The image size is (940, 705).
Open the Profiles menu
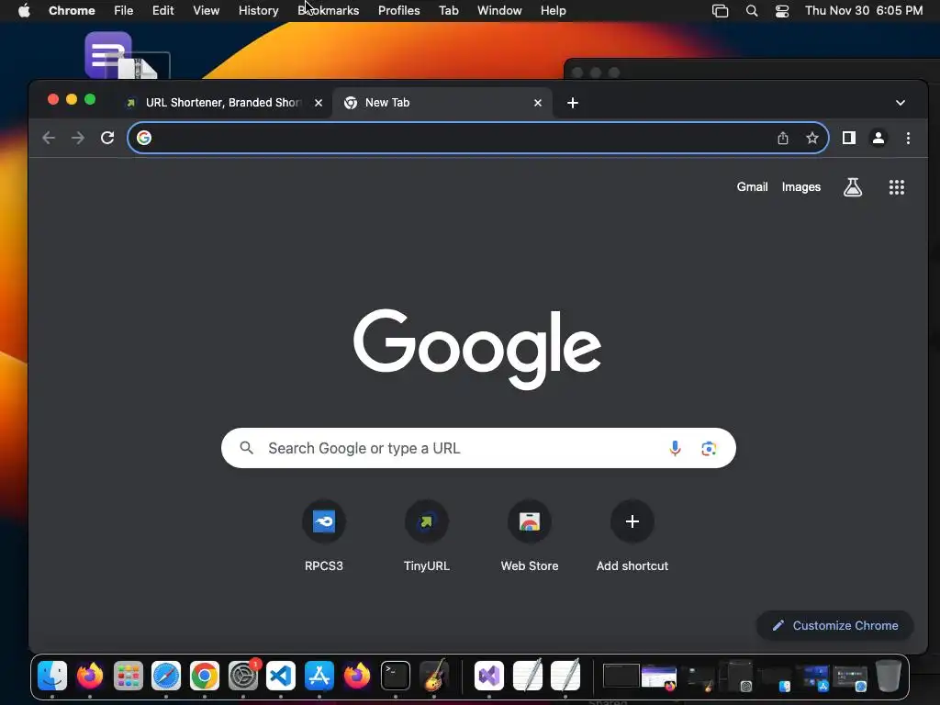click(x=398, y=10)
